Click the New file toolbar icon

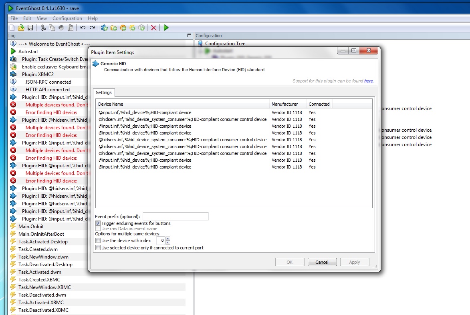click(x=12, y=28)
